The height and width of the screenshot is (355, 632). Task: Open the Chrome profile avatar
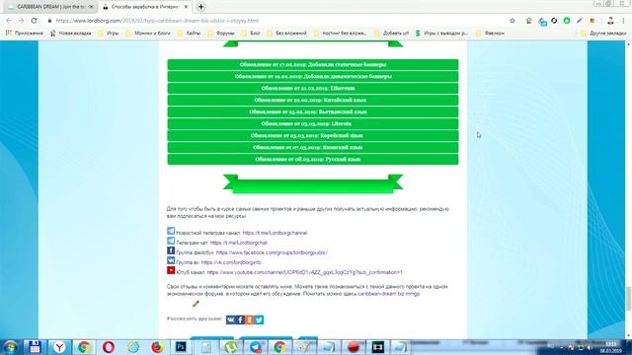pyautogui.click(x=610, y=21)
